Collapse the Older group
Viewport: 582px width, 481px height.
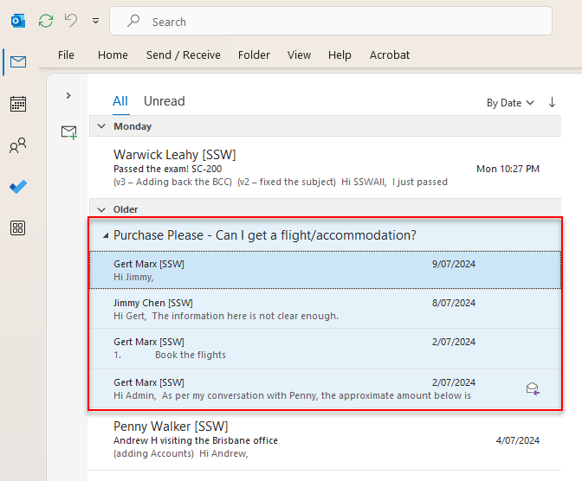(x=101, y=209)
